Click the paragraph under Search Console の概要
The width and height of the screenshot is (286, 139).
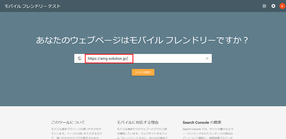(208, 133)
